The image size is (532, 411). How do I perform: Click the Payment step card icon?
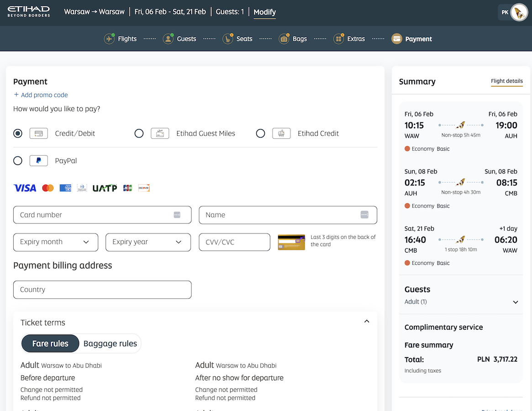(x=397, y=39)
